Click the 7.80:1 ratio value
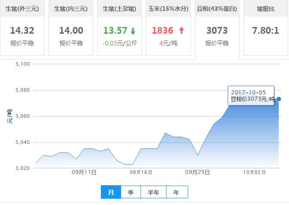Screen dimensions: 289x205 [266, 31]
